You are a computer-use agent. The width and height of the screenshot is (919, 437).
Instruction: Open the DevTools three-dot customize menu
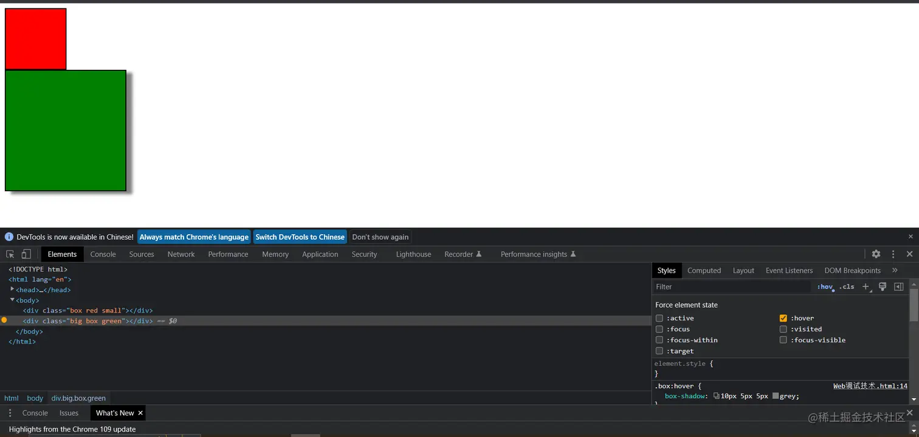tap(893, 254)
